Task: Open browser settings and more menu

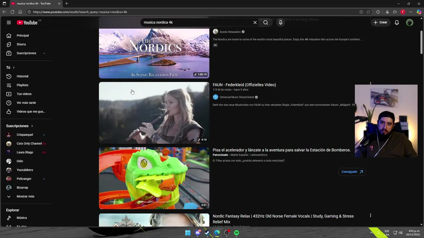Action: (x=411, y=12)
